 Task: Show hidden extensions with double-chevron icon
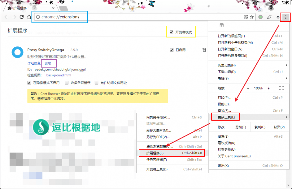(x=278, y=17)
